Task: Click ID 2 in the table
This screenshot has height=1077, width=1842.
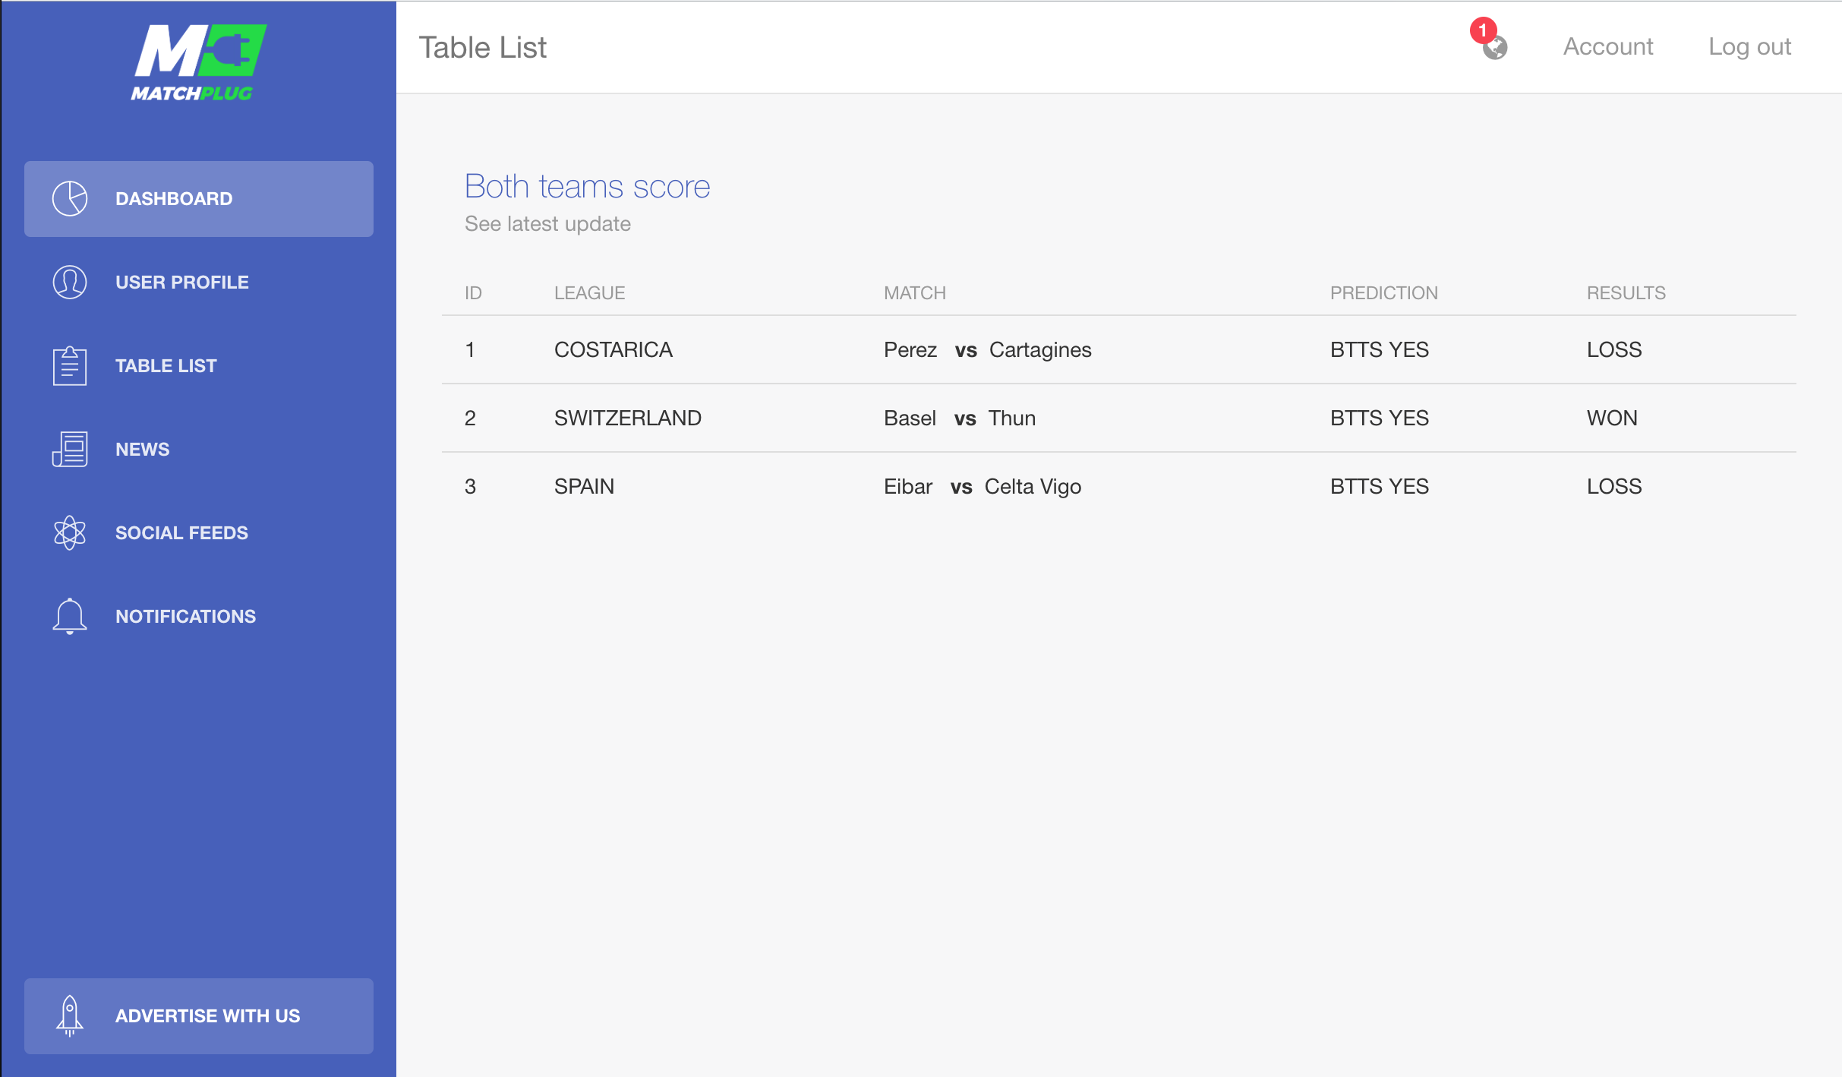Action: click(x=470, y=418)
